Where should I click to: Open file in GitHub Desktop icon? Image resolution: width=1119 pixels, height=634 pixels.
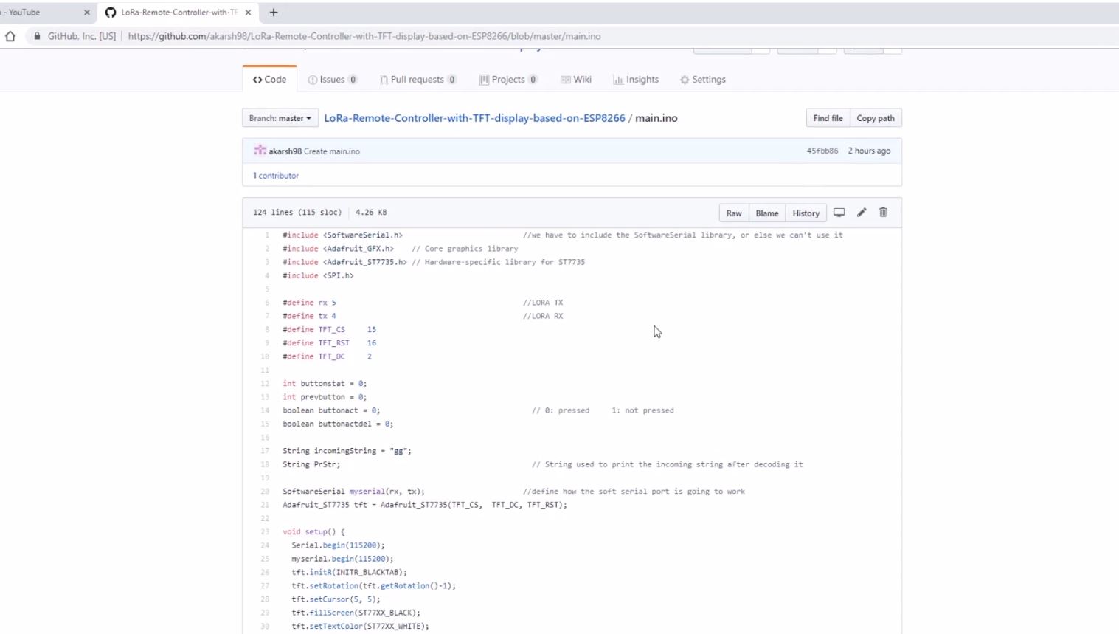click(x=839, y=213)
